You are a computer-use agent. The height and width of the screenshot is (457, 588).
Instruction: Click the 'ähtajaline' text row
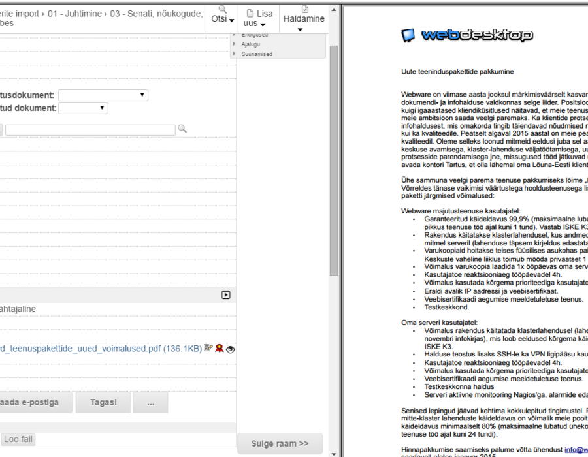tap(18, 309)
